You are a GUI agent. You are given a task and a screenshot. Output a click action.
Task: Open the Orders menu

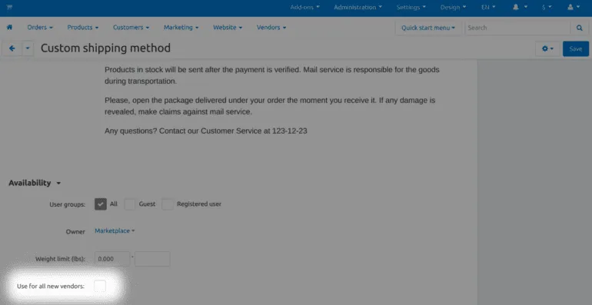pyautogui.click(x=40, y=27)
